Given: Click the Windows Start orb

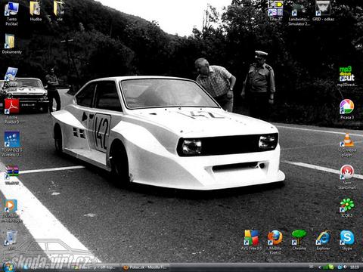Looking at the screenshot, I should coord(8,267).
